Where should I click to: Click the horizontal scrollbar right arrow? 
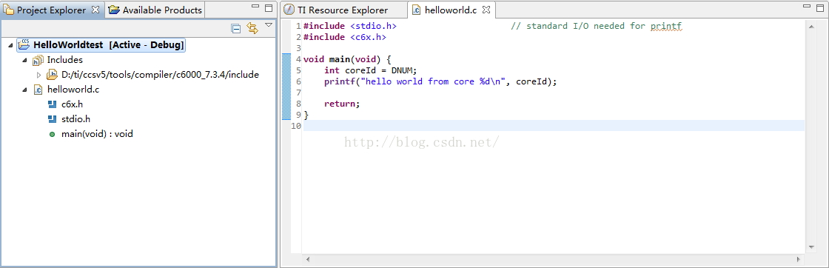[x=798, y=259]
